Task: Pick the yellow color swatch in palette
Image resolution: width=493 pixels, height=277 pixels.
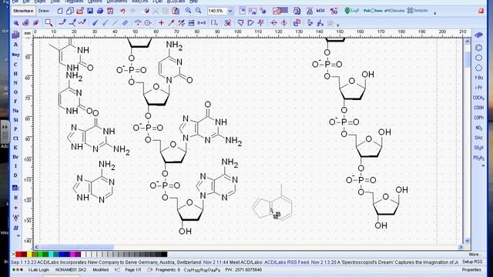Action: [29, 254]
